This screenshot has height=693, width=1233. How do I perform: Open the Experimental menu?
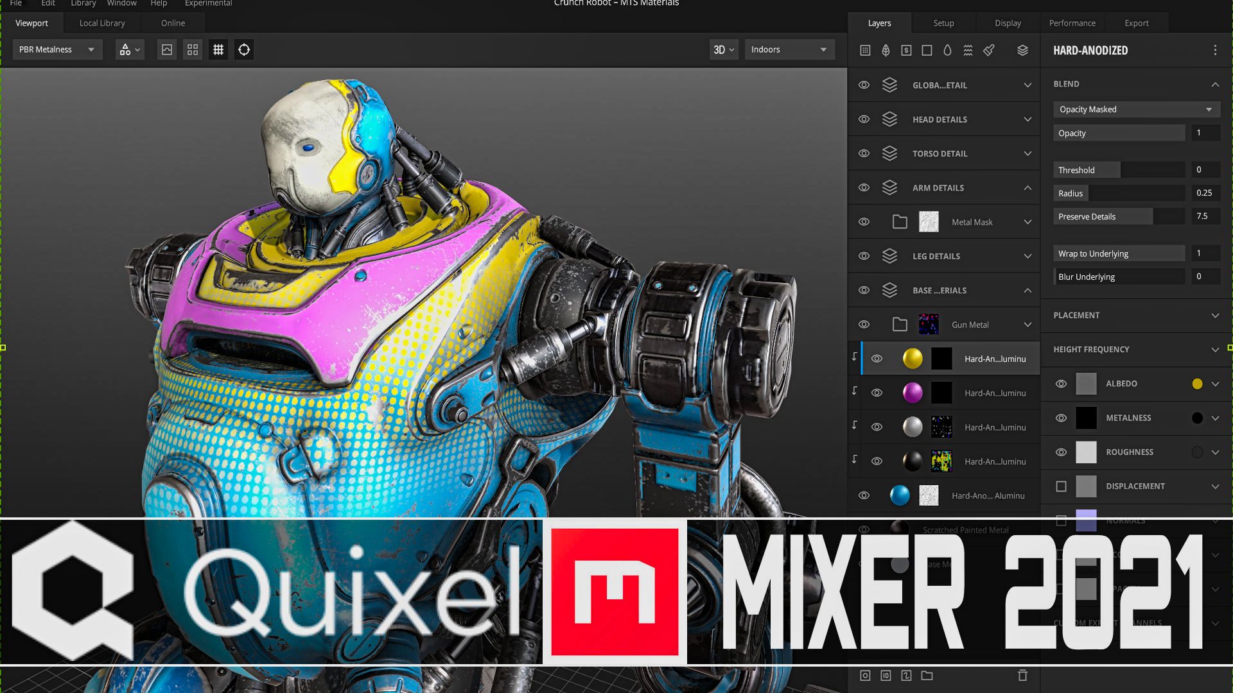(207, 3)
